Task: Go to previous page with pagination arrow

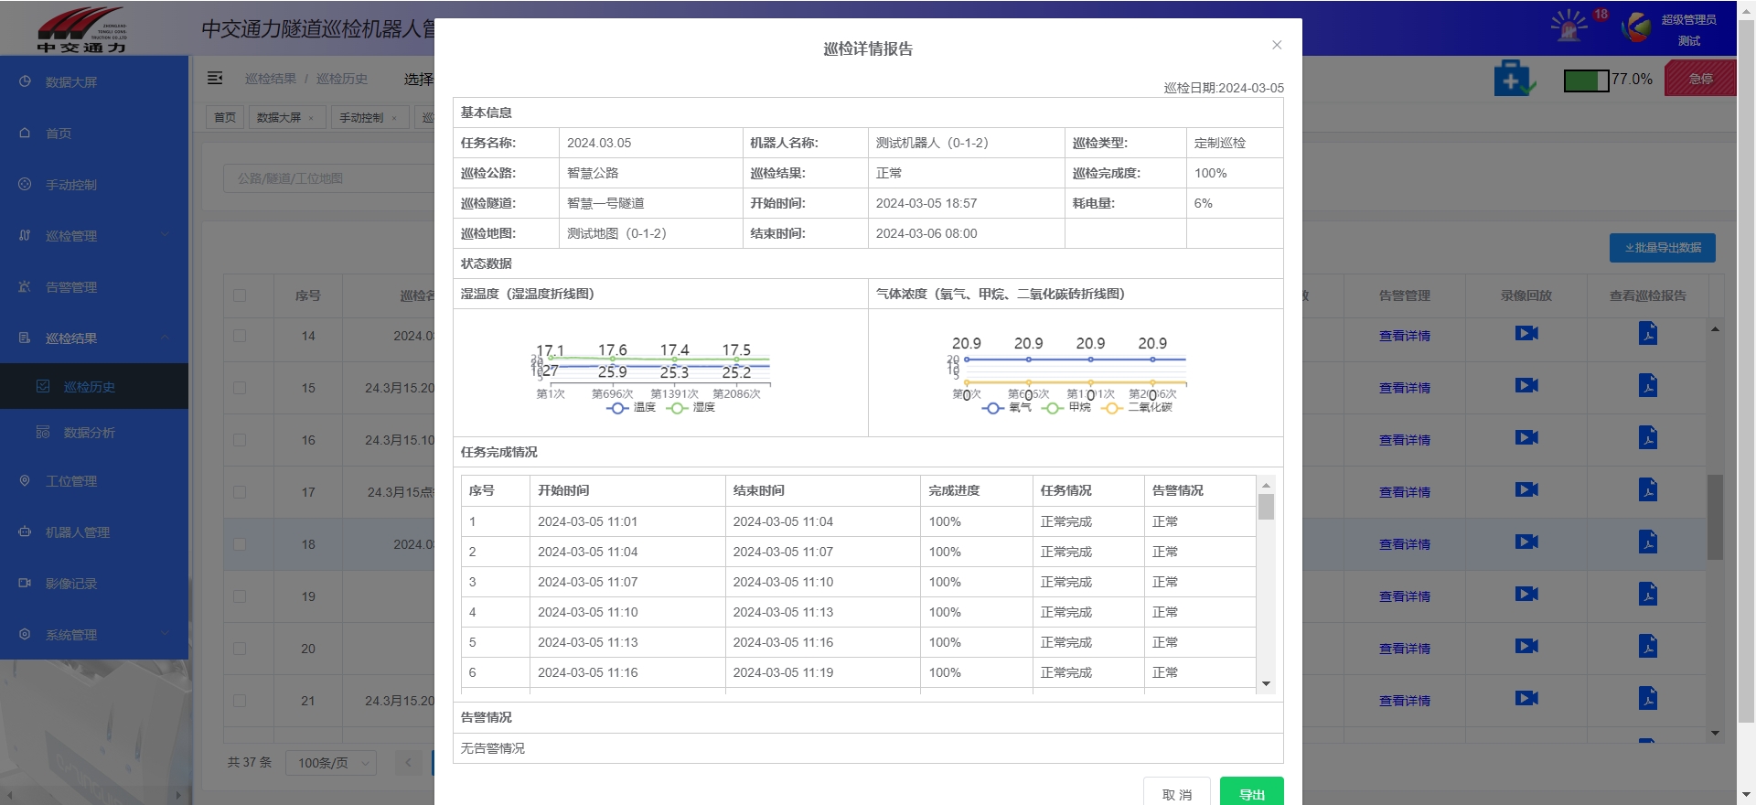Action: pos(408,763)
